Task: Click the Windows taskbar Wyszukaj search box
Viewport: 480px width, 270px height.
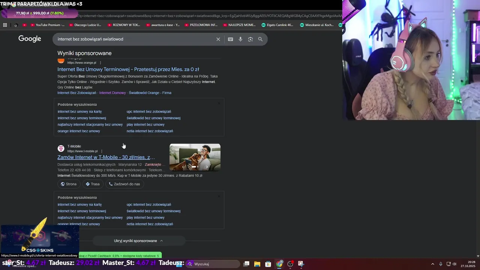Action: click(213, 264)
